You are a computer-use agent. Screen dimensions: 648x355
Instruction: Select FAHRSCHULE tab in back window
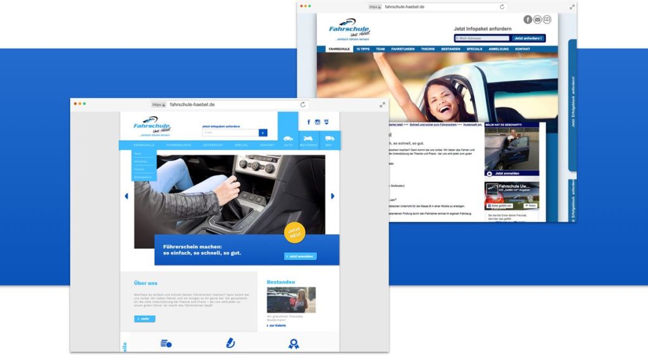[339, 49]
